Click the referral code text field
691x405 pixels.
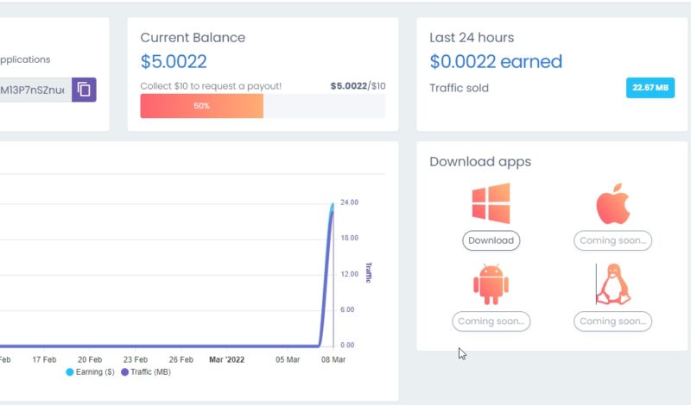pos(35,90)
